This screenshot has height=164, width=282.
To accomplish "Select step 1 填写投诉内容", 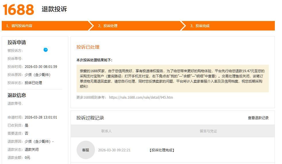I will click(19, 26).
